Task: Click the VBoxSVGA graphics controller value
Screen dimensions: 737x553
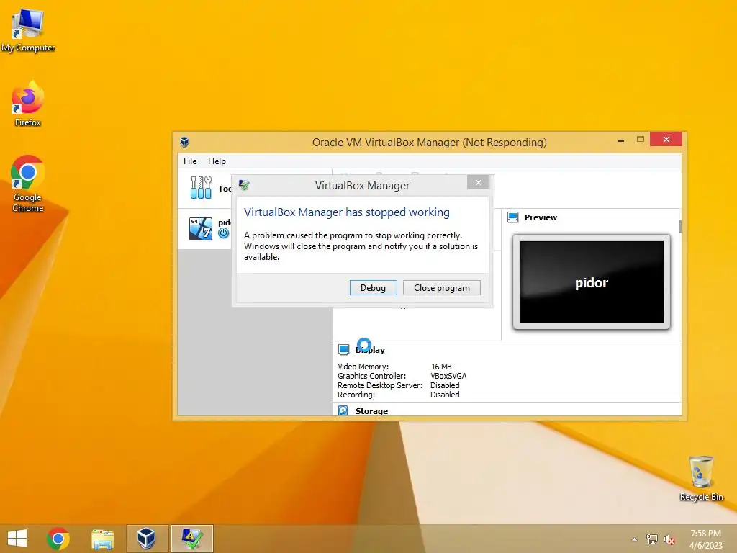Action: 448,376
